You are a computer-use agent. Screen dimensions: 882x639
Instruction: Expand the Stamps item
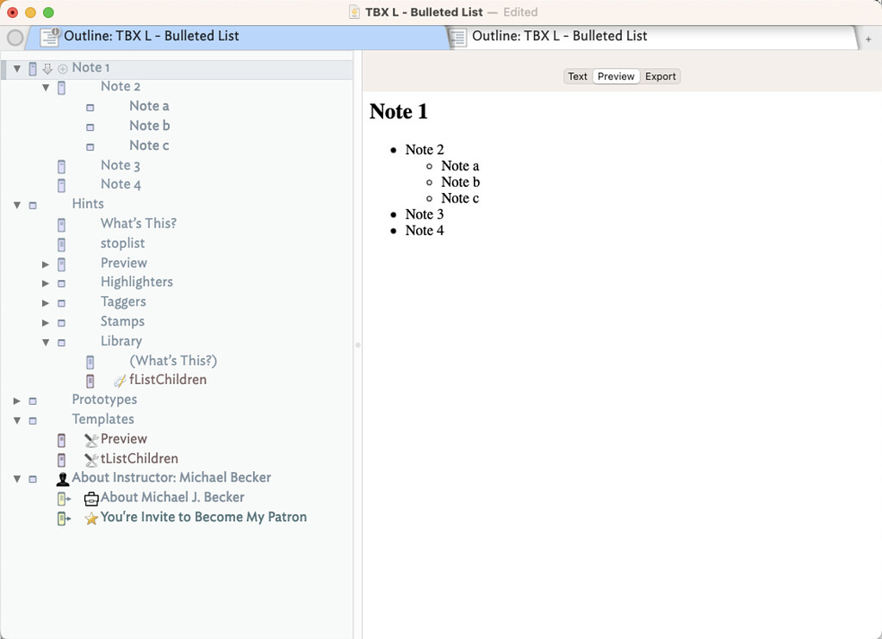[46, 321]
